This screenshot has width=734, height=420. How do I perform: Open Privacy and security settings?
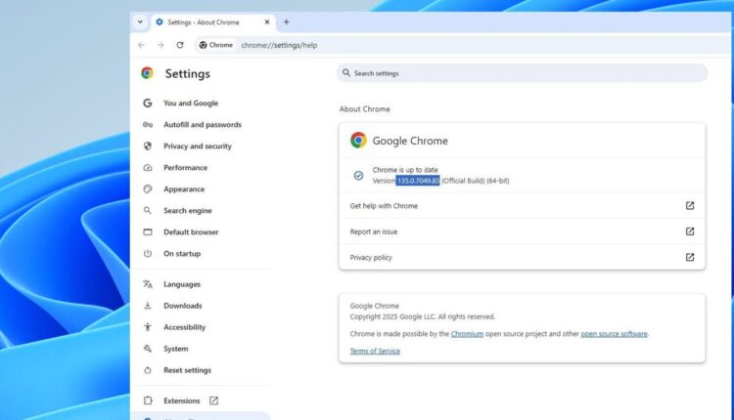pos(198,147)
